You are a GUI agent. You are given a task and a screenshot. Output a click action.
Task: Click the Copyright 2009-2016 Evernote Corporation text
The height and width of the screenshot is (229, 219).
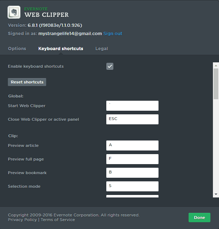point(74,215)
